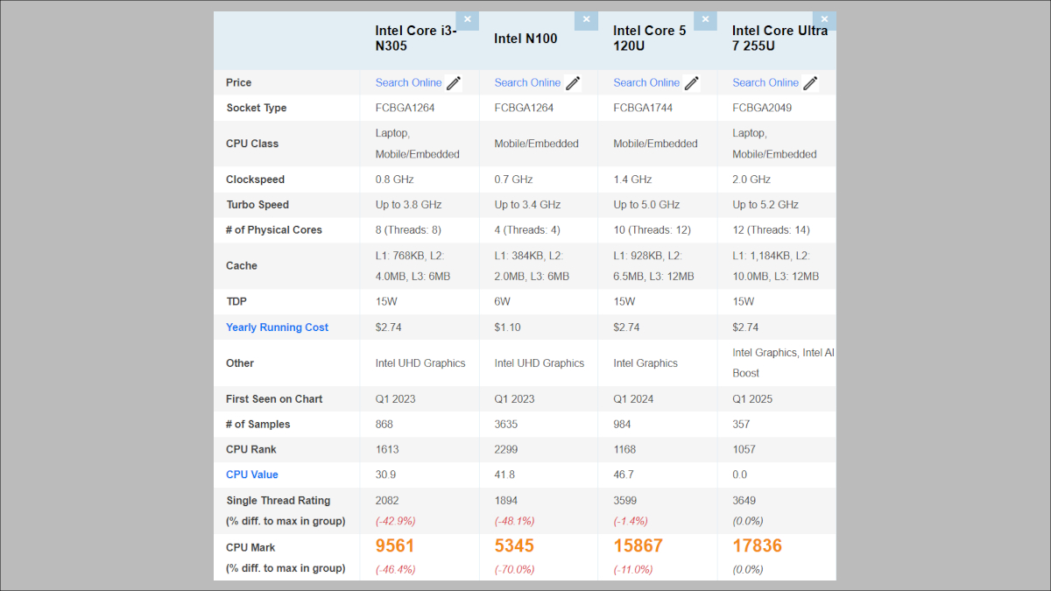Viewport: 1051px width, 591px height.
Task: Open Search Online for Intel Core i3-N305
Action: pyautogui.click(x=408, y=82)
